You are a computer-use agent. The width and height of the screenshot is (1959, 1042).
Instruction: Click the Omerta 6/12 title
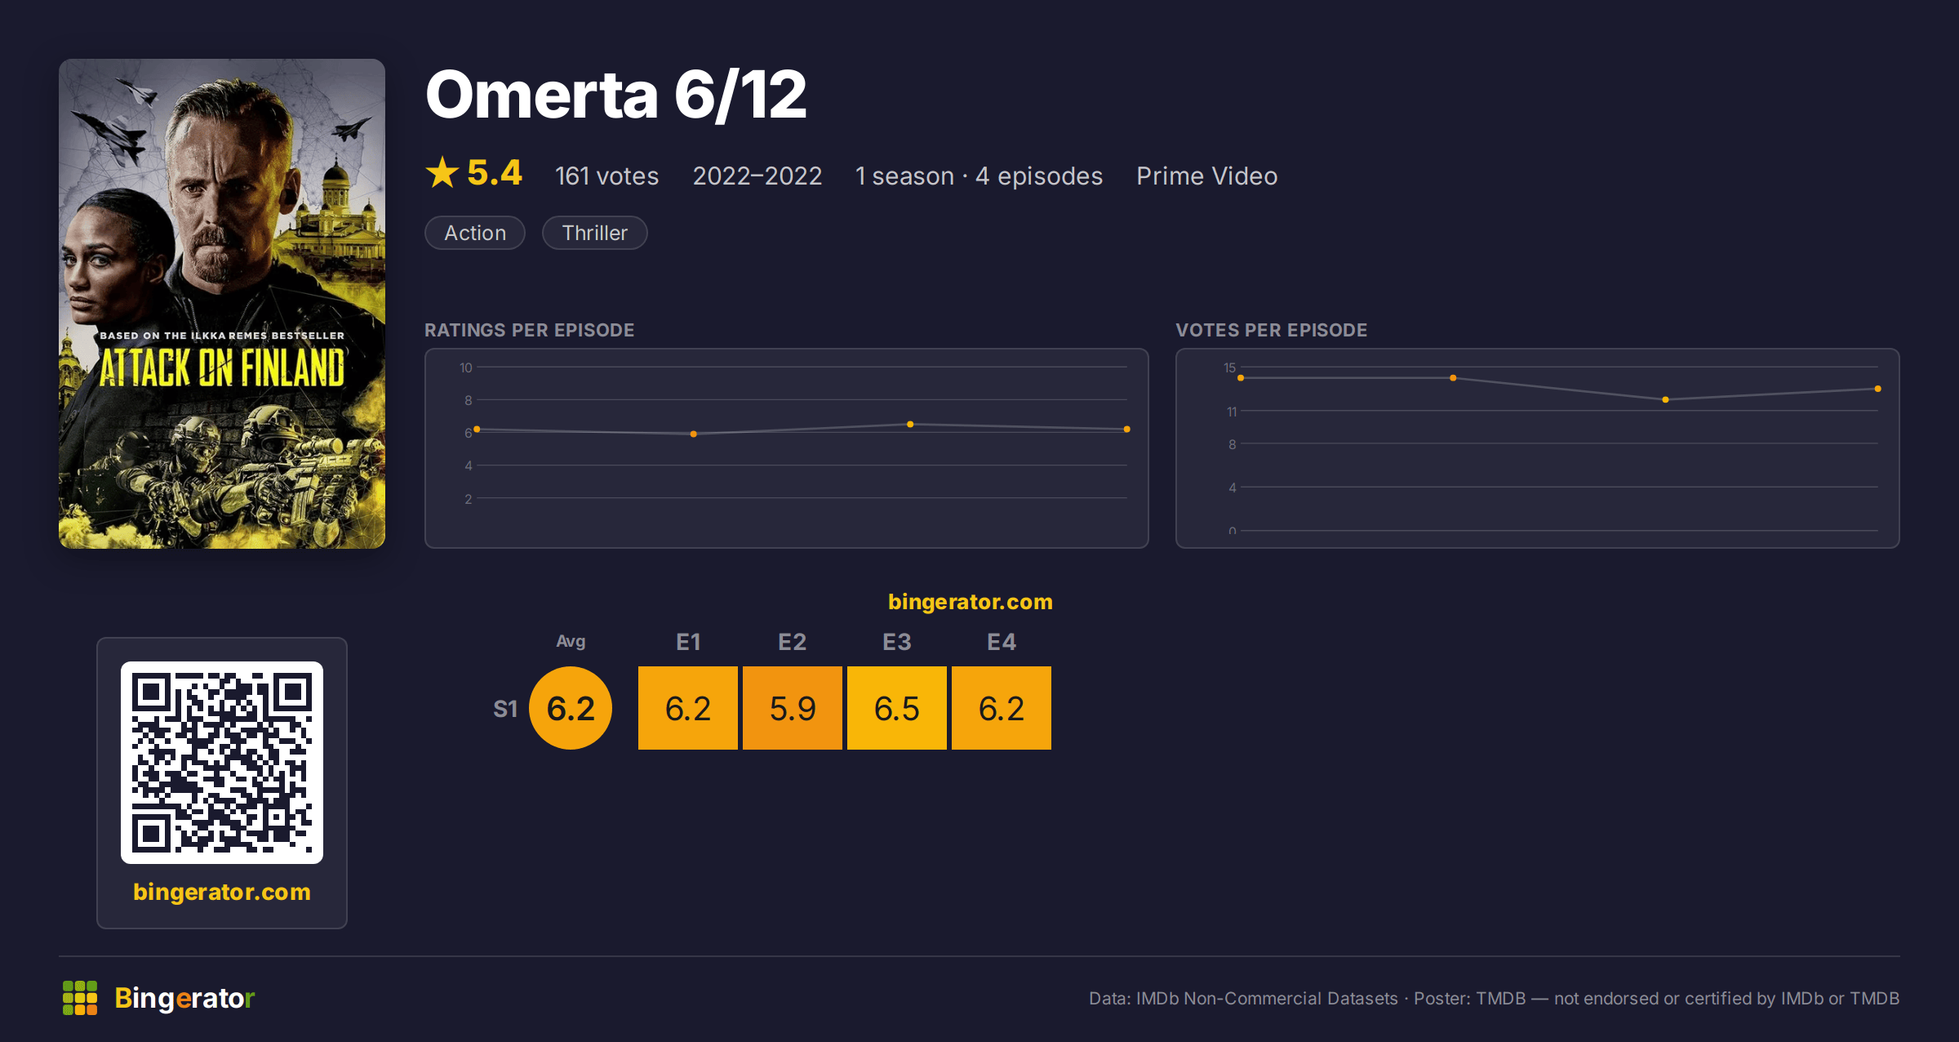click(616, 95)
